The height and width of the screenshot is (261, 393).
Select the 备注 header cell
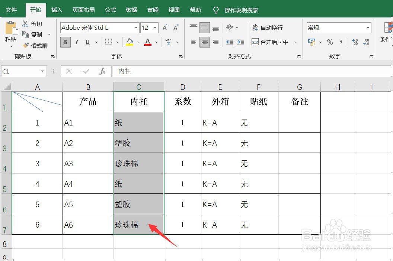299,101
